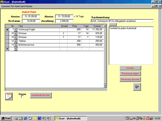
Task: Select the Wohnung Furgler row selector arrow
Action: point(7,30)
